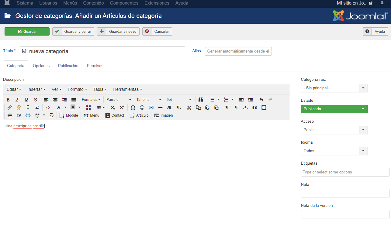Toggle bold formatting in the editor
The width and height of the screenshot is (391, 226).
[x=8, y=100]
